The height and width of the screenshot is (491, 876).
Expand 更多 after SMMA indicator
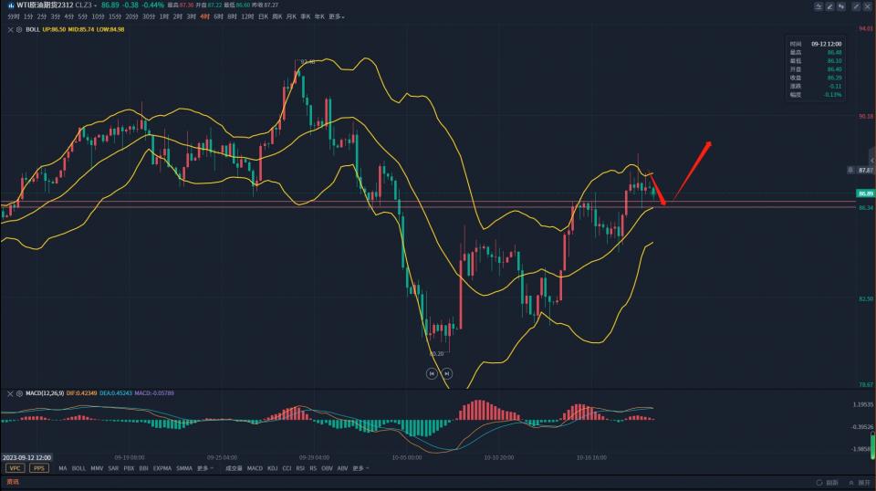205,468
